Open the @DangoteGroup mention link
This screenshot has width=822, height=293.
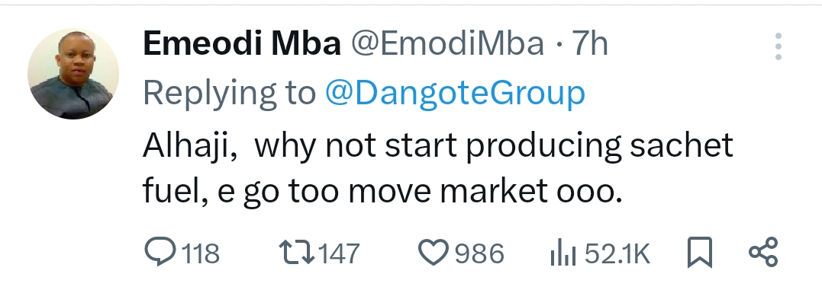pos(455,94)
